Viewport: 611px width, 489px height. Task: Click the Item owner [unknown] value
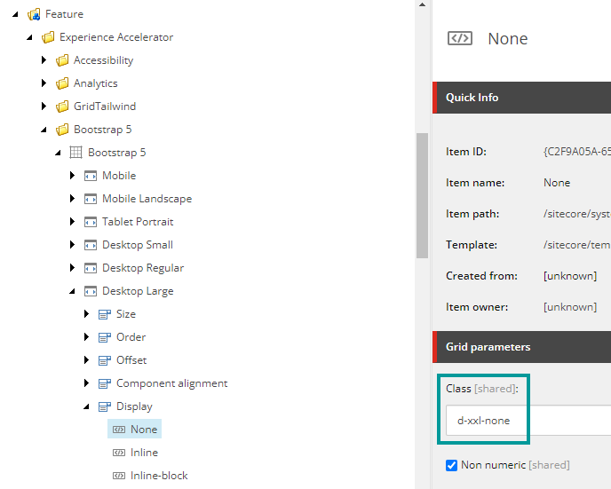(570, 307)
